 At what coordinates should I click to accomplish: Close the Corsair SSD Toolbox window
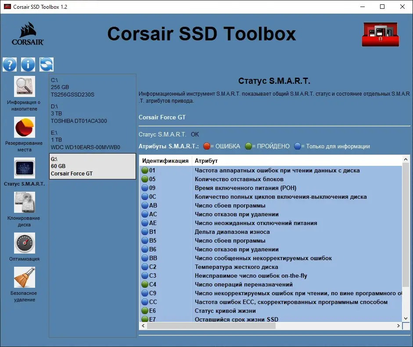[x=402, y=7]
